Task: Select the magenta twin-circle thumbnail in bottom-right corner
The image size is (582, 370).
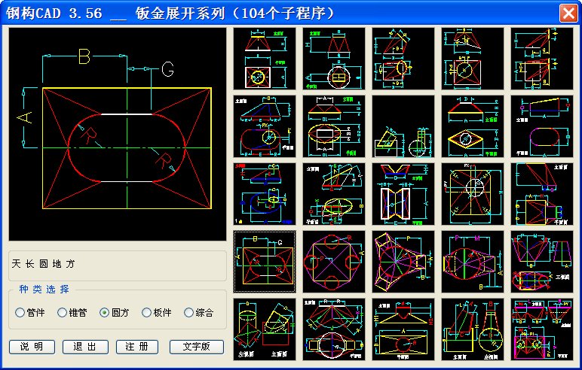Action: pos(541,329)
